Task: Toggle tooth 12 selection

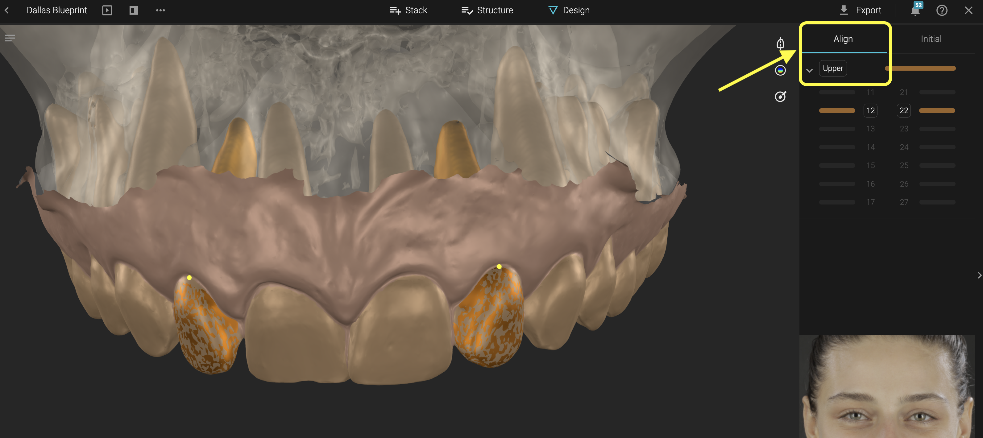Action: 870,111
